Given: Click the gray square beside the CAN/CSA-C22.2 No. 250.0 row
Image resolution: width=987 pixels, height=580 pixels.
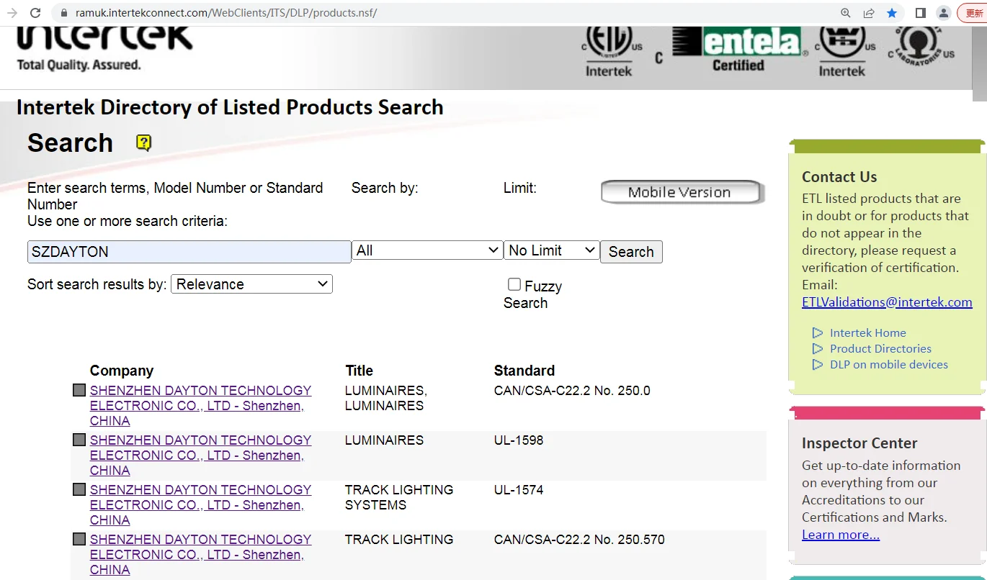Looking at the screenshot, I should click(x=79, y=391).
